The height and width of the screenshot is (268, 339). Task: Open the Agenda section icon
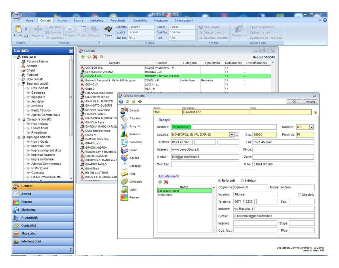[124, 158]
